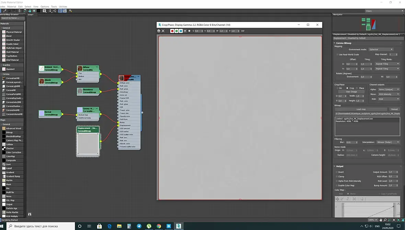
Task: Switch to the View1 tab
Action: (31, 15)
